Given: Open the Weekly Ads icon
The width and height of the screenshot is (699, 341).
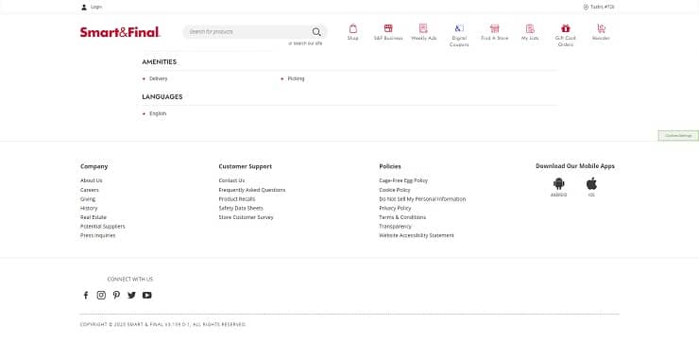Looking at the screenshot, I should tap(423, 28).
